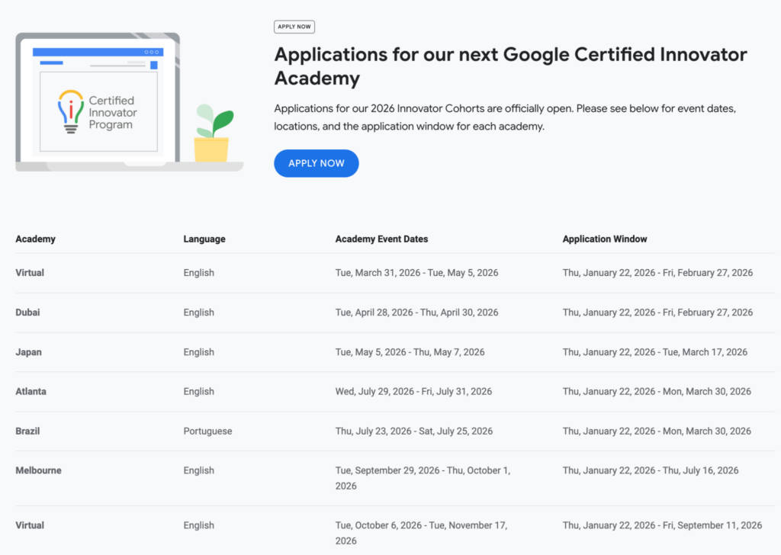Click the small outlined APPLY NOW badge
Viewport: 781px width, 555px height.
(294, 27)
